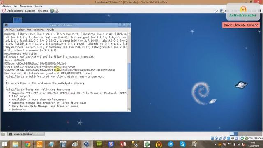
Task: Click VirtualBox hard disk activity indicator
Action: point(212,138)
